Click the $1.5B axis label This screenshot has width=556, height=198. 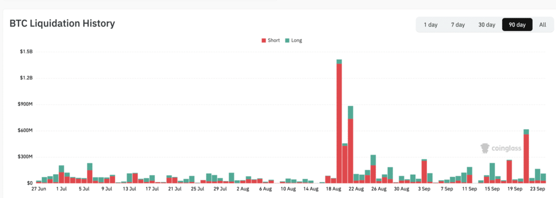click(x=26, y=52)
